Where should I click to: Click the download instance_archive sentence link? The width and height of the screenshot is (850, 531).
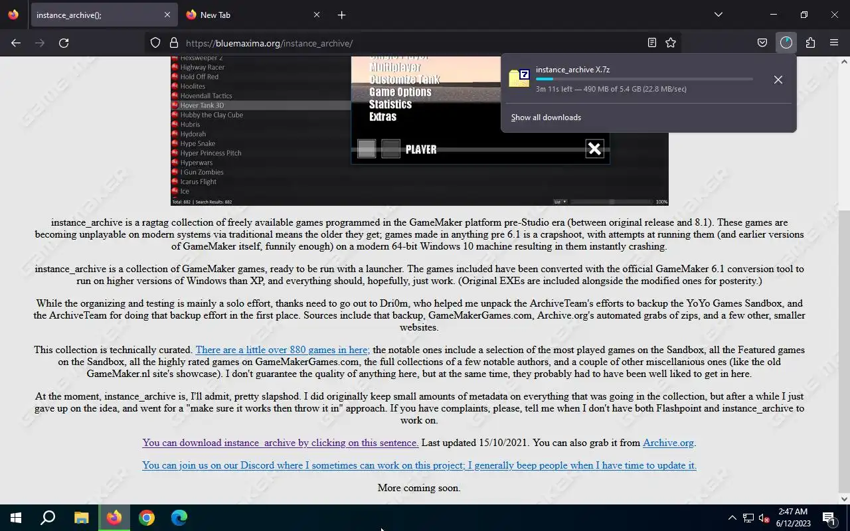(x=280, y=443)
